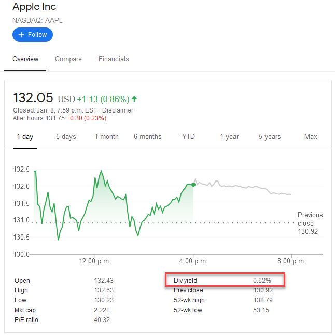
Task: Click the 52-wk low label
Action: 188,310
